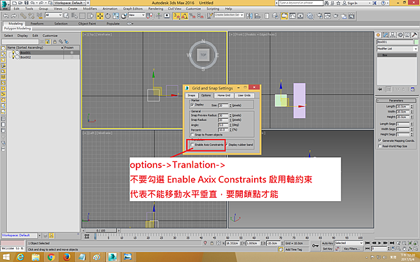Image resolution: width=420 pixels, height=262 pixels.
Task: Click the Set Key button
Action: tap(328, 249)
